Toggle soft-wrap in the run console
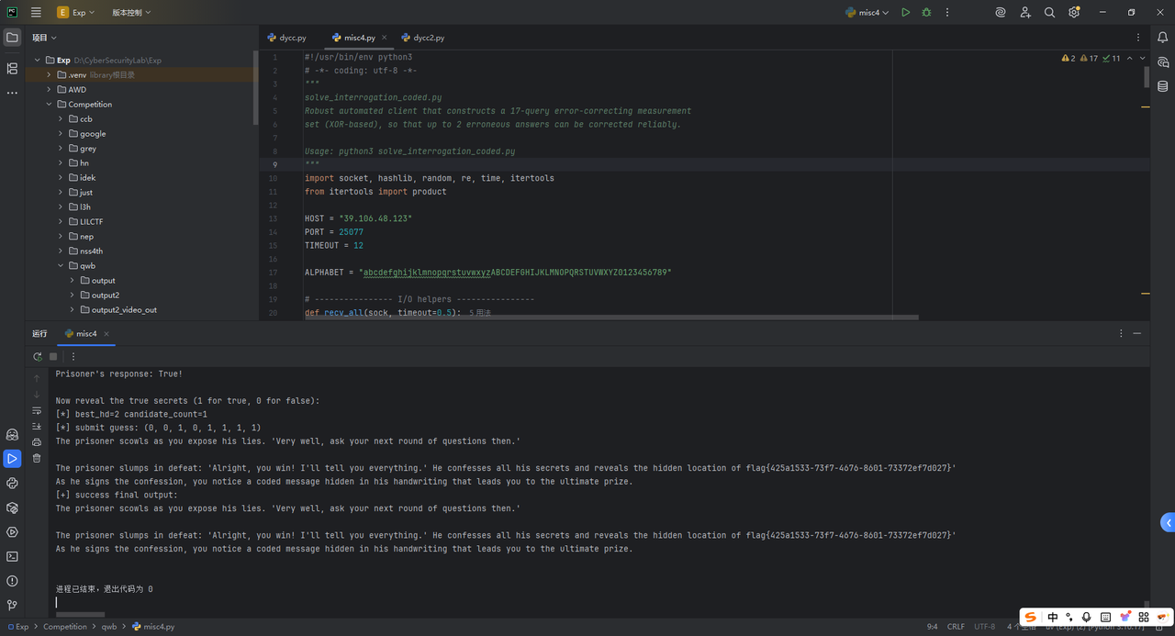The image size is (1175, 636). pos(37,410)
